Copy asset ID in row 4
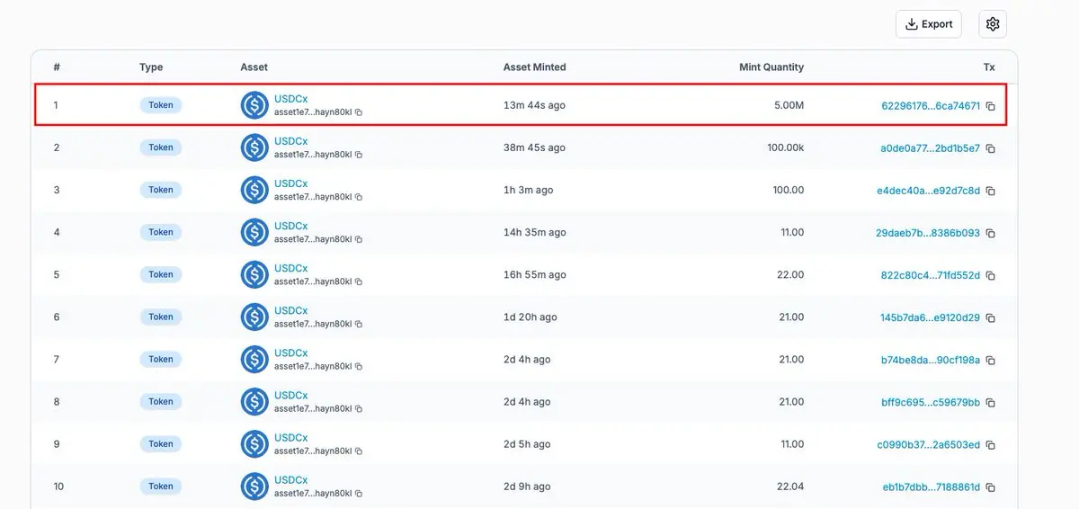 pos(359,239)
